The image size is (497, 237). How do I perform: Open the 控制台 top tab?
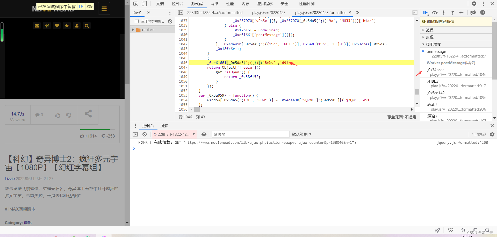(x=177, y=4)
